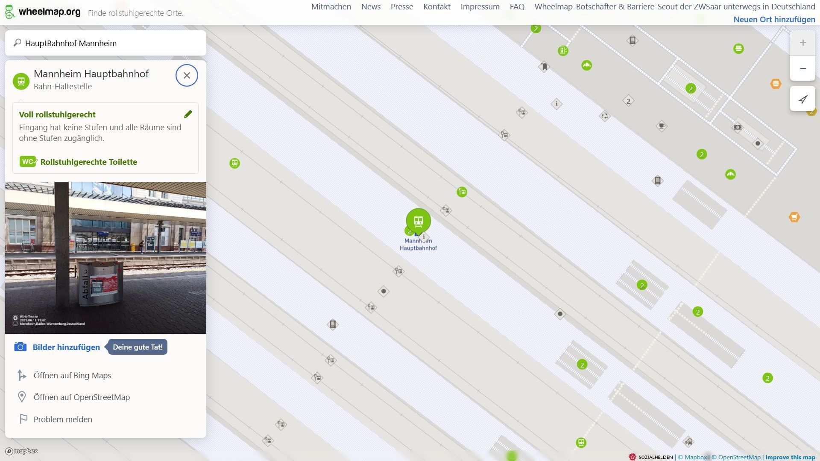Open the green burger restaurant marker
This screenshot has height=461, width=820.
point(738,49)
